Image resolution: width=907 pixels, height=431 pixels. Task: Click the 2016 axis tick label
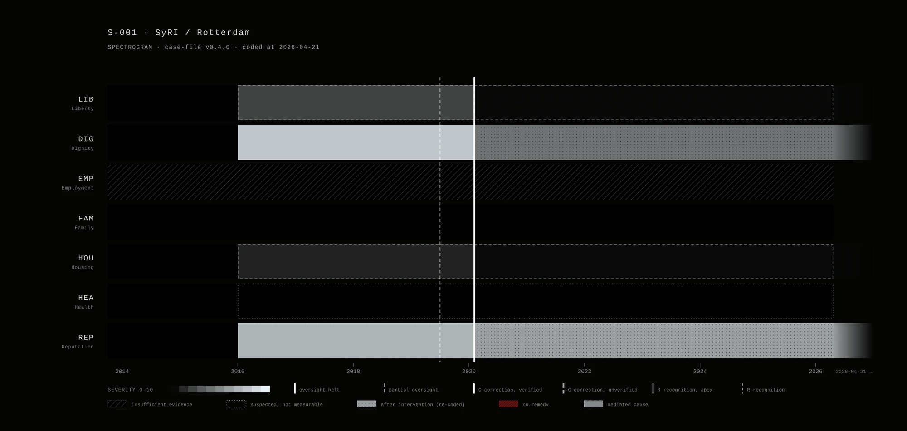tap(238, 371)
